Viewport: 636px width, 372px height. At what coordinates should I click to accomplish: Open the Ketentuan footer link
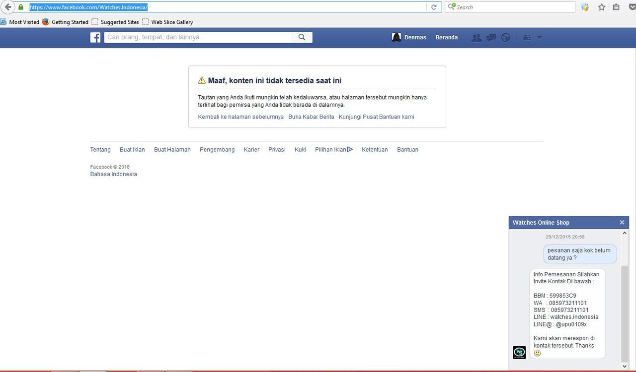point(375,149)
